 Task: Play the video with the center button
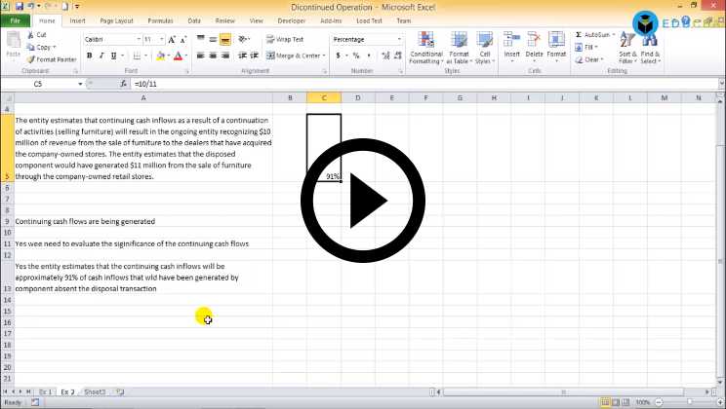363,201
